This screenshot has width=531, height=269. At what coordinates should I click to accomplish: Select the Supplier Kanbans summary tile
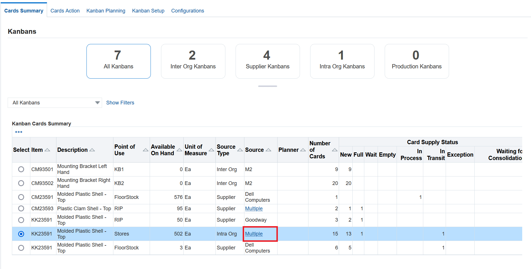click(267, 61)
